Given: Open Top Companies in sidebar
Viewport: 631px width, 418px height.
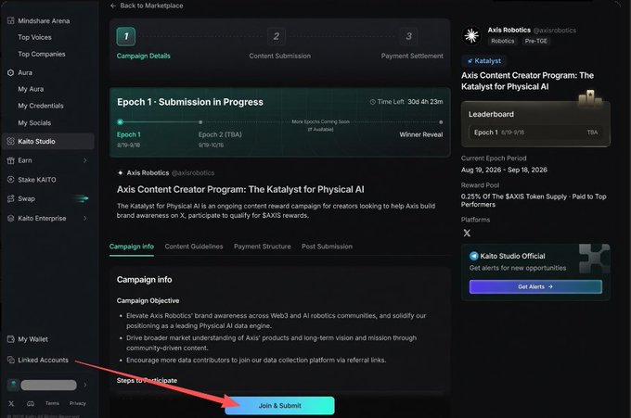Looking at the screenshot, I should pyautogui.click(x=42, y=55).
